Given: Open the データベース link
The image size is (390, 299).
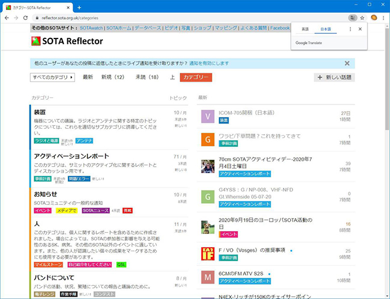Looking at the screenshot, I should point(148,28).
